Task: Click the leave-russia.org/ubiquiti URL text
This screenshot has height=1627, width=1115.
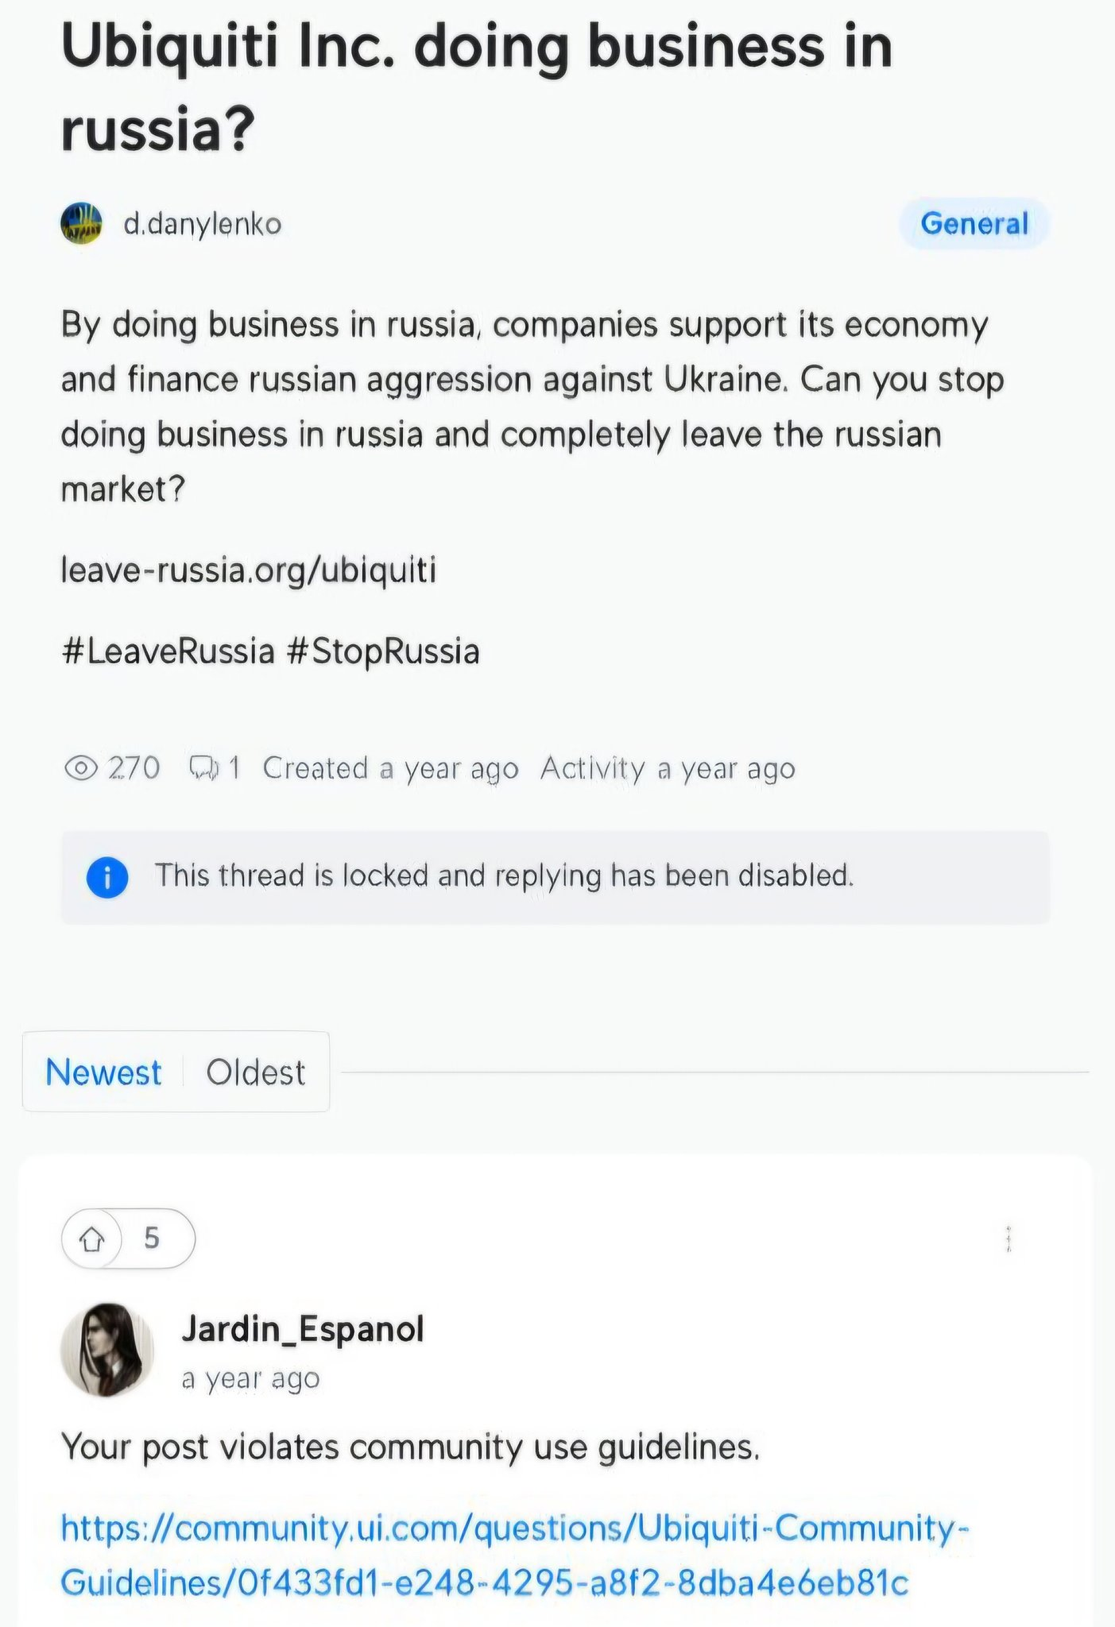Action: tap(249, 570)
